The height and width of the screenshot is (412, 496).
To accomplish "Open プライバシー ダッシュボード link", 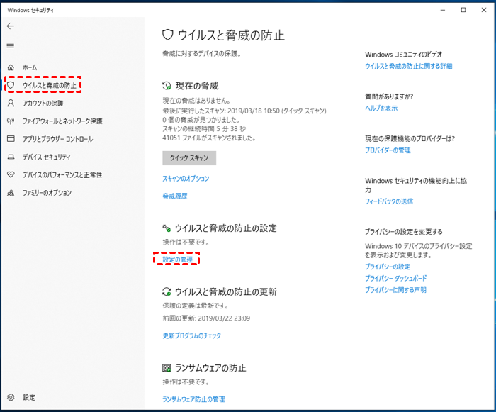I will 395,278.
